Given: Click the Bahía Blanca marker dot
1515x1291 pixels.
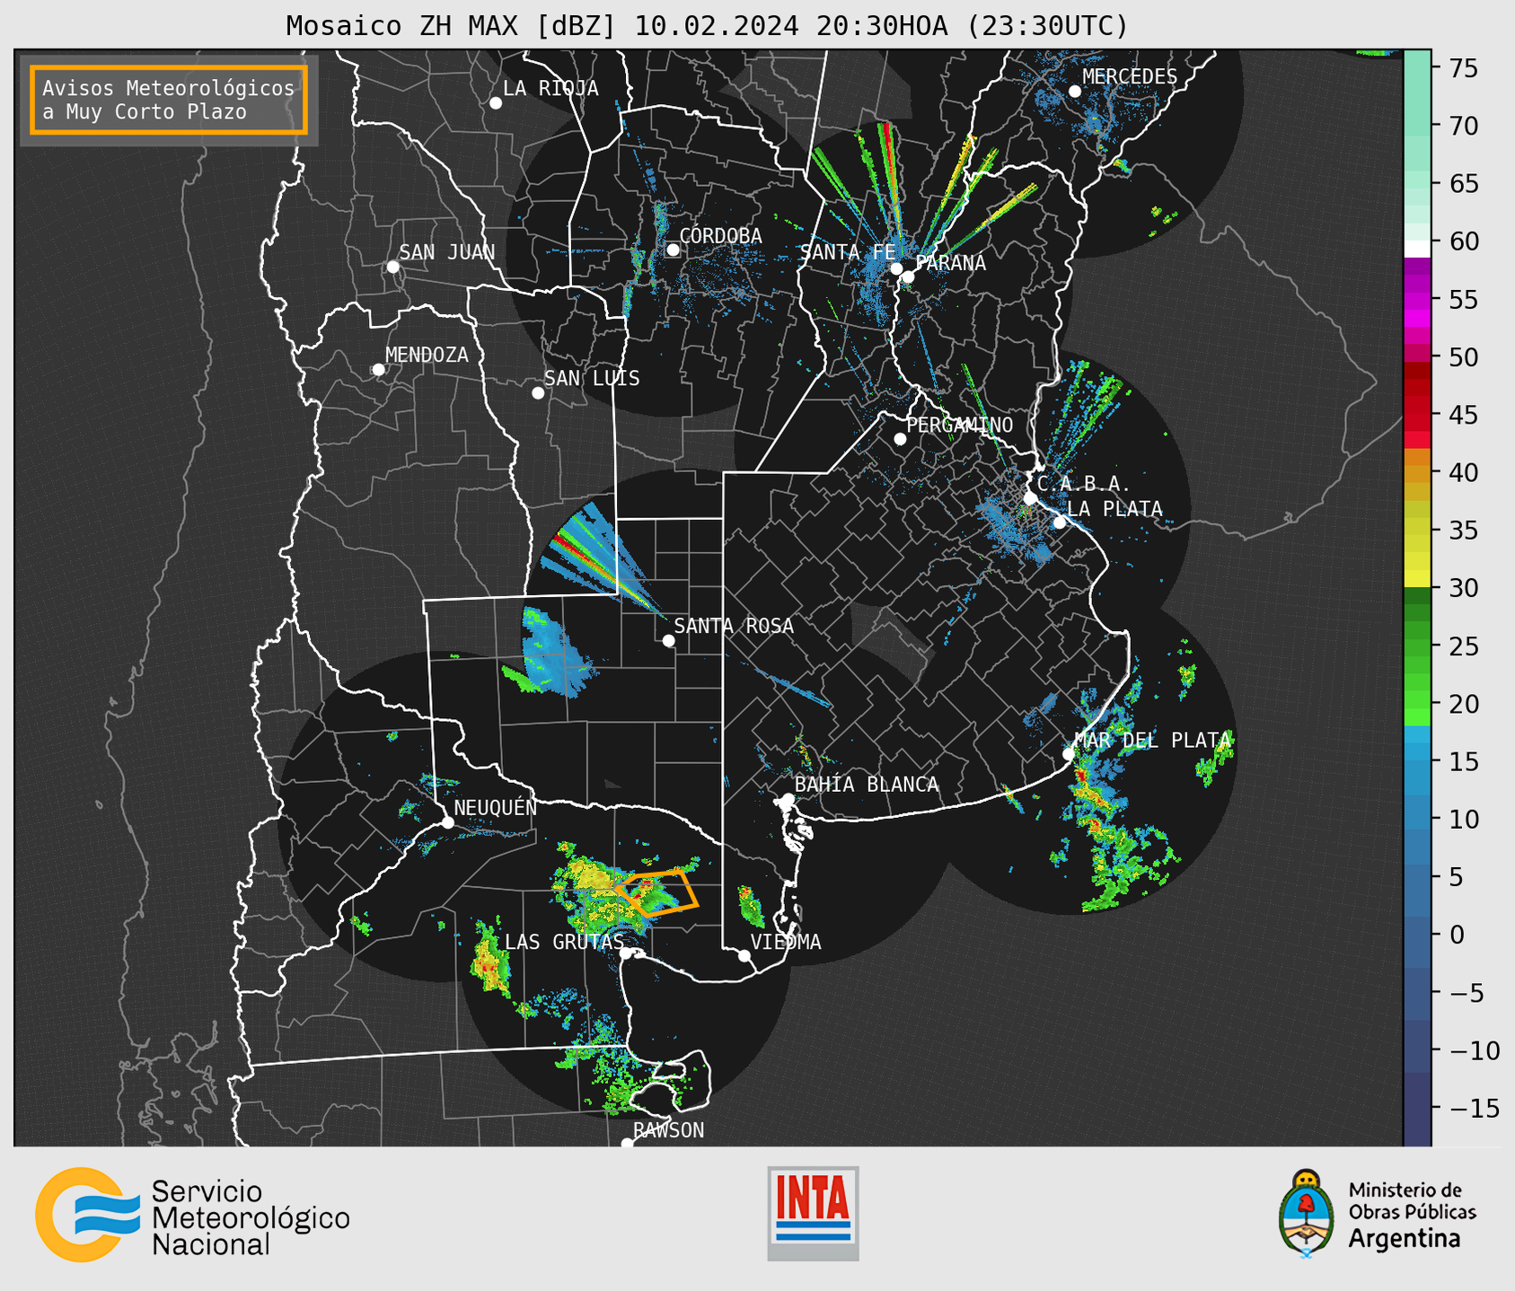Looking at the screenshot, I should click(788, 799).
